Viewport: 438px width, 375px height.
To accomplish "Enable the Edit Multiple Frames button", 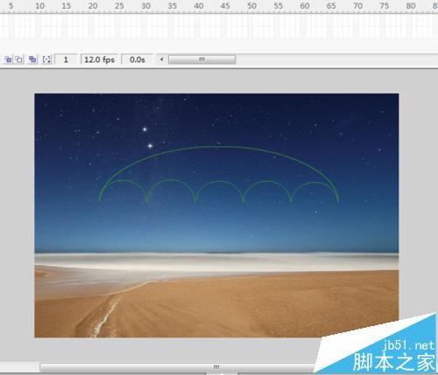I will pyautogui.click(x=32, y=59).
